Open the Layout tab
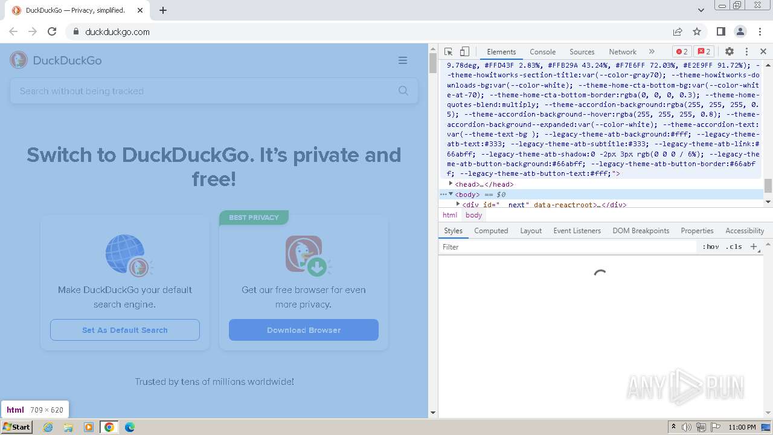 point(531,231)
